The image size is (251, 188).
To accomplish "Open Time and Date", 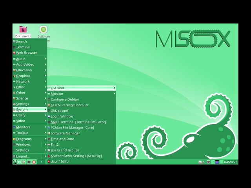I will pos(82,139).
